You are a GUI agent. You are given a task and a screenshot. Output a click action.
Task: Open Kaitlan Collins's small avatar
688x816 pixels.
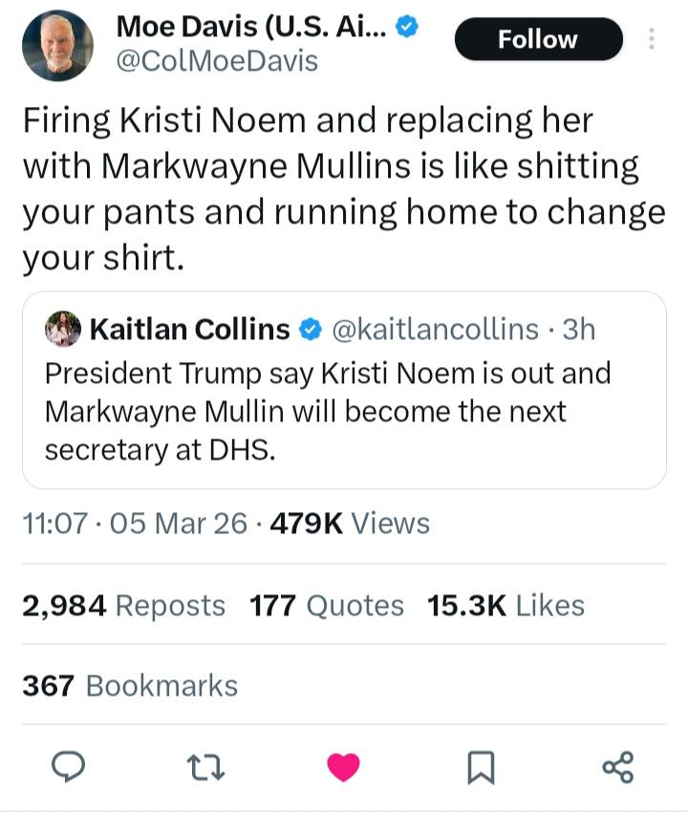pos(64,330)
